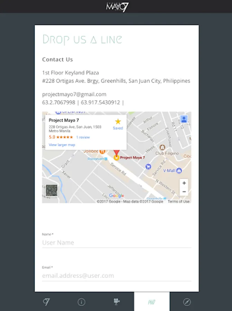The width and height of the screenshot is (232, 311).
Task: Click 'View larger map' link
Action: 62,145
